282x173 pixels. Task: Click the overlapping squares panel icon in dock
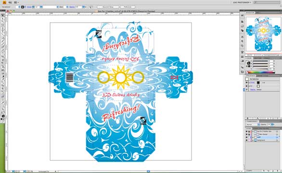242,31
